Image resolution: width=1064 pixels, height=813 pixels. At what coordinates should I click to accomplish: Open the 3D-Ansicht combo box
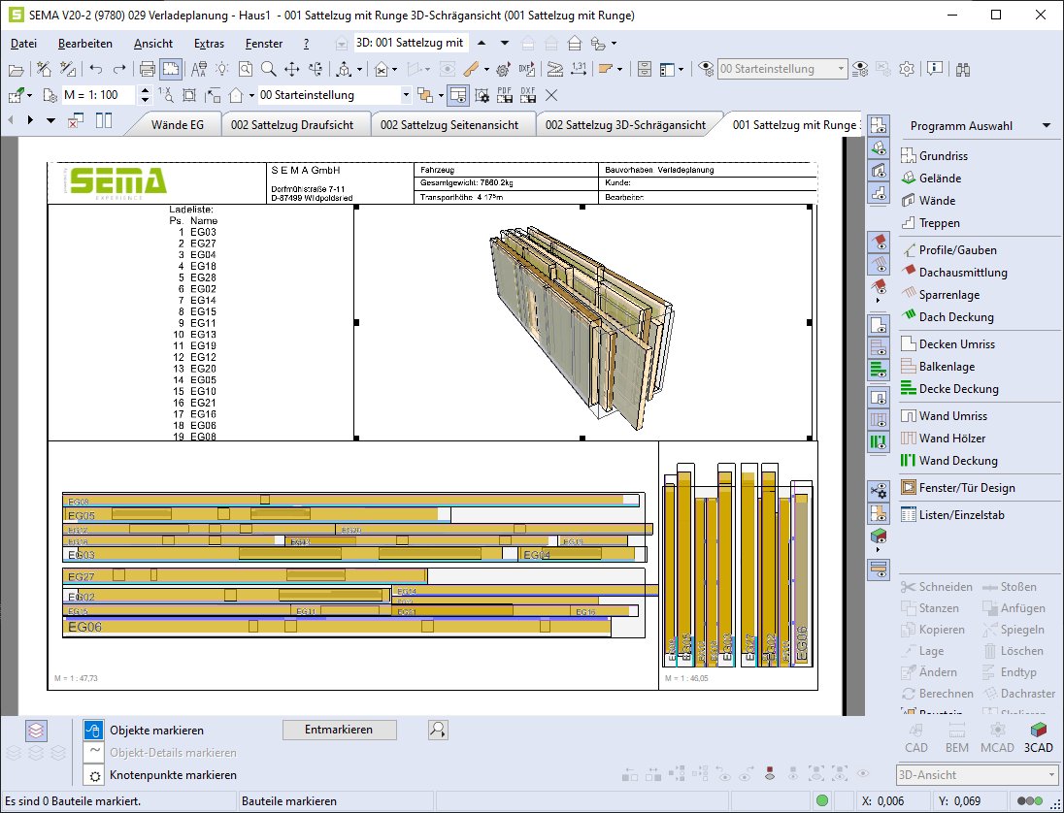977,775
